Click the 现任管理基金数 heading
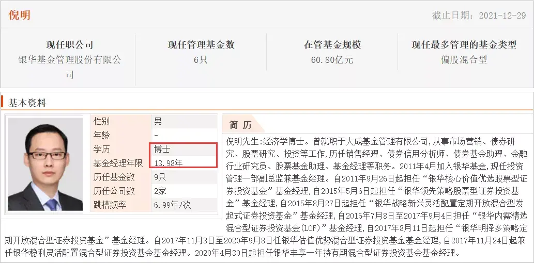534x264 pixels. [201, 44]
